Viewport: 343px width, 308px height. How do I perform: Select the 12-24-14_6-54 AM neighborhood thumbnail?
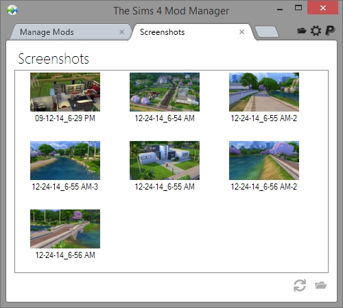(x=165, y=92)
